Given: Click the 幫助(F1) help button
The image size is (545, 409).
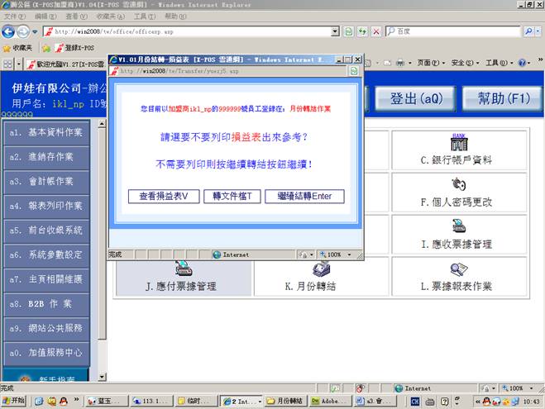Looking at the screenshot, I should click(x=496, y=98).
